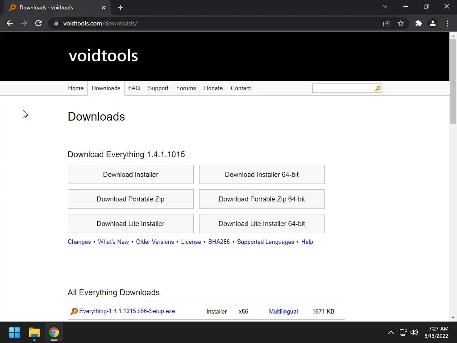Click the Chrome taskbar icon
Viewport: 457px width, 343px height.
point(54,332)
